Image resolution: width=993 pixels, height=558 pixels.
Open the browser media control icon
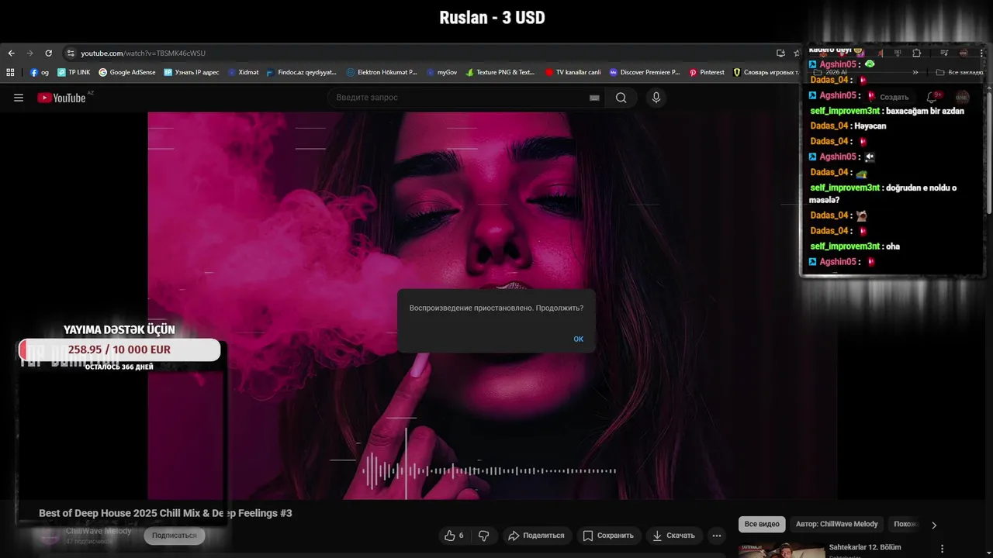click(x=944, y=53)
